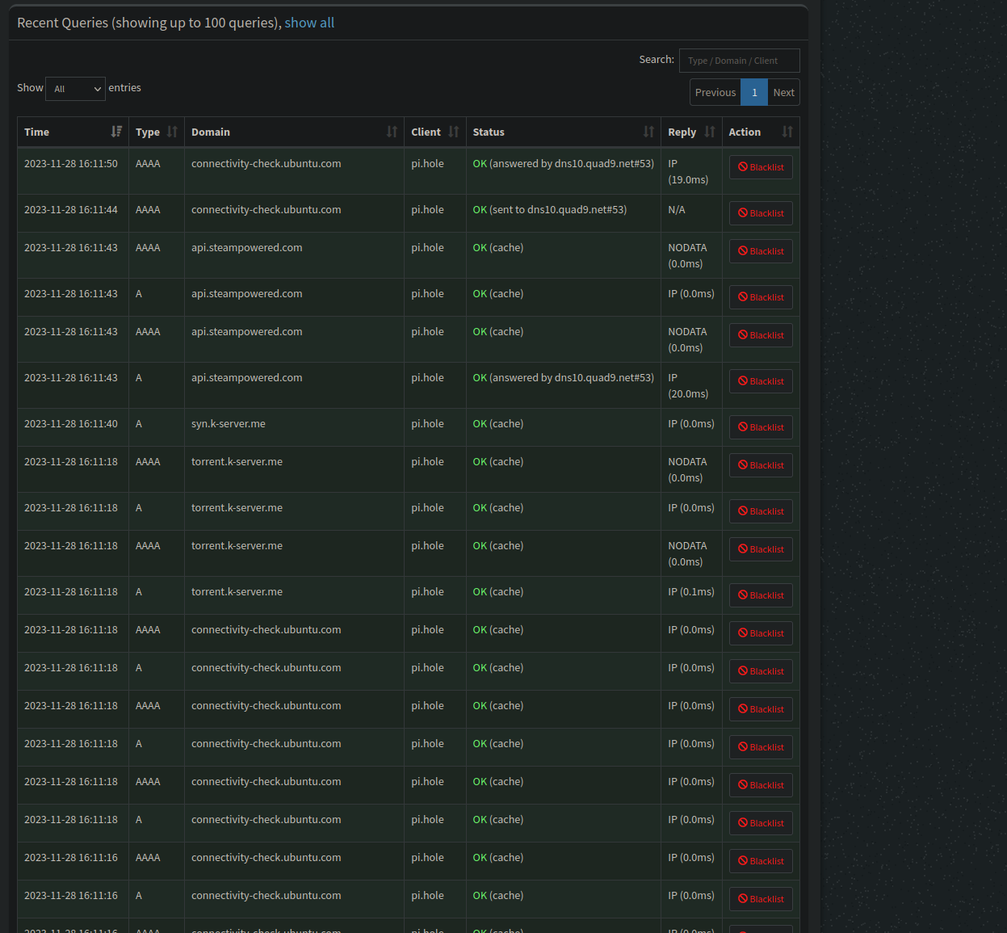The height and width of the screenshot is (933, 1007).
Task: Click the Client column sort arrows
Action: click(453, 132)
